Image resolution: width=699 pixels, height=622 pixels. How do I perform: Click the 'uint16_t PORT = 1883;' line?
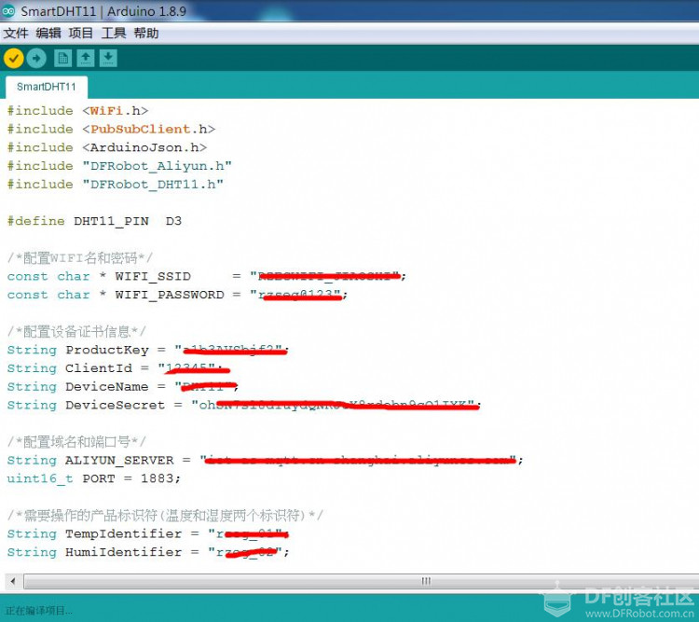tap(94, 478)
